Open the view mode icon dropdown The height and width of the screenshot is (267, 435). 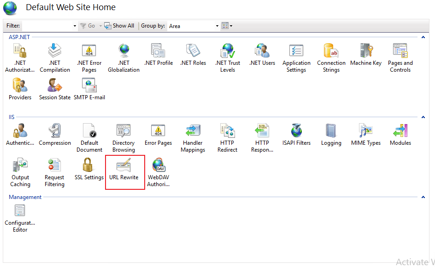pos(227,26)
